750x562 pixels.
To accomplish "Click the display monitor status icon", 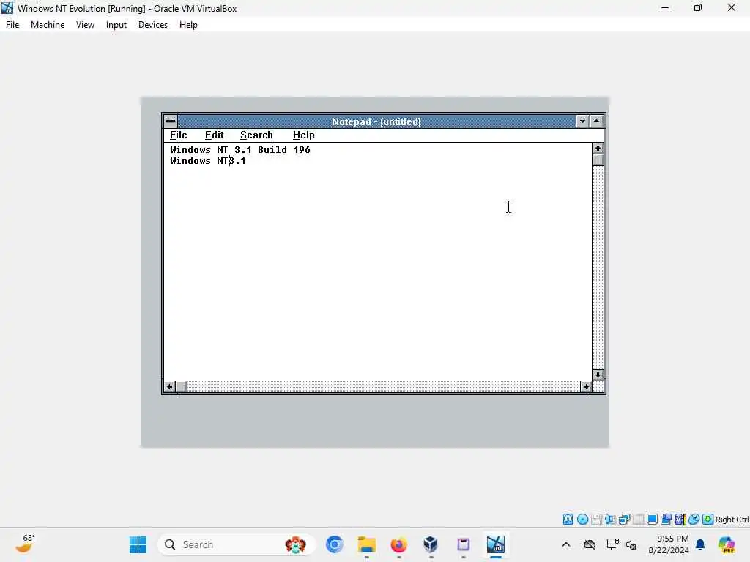I will point(652,520).
